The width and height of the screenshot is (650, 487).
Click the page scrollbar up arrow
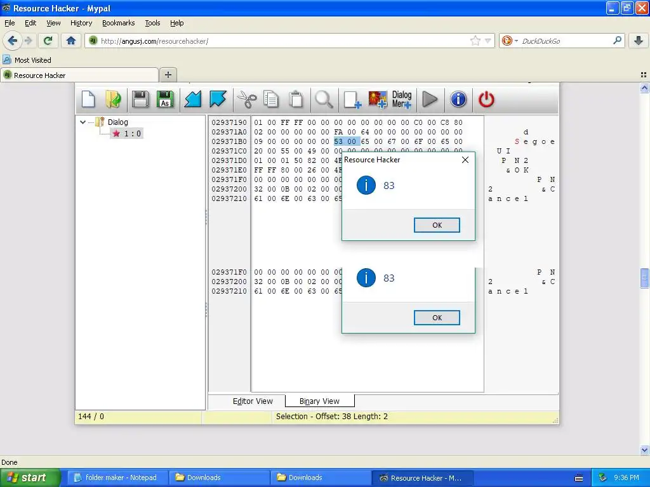[644, 88]
